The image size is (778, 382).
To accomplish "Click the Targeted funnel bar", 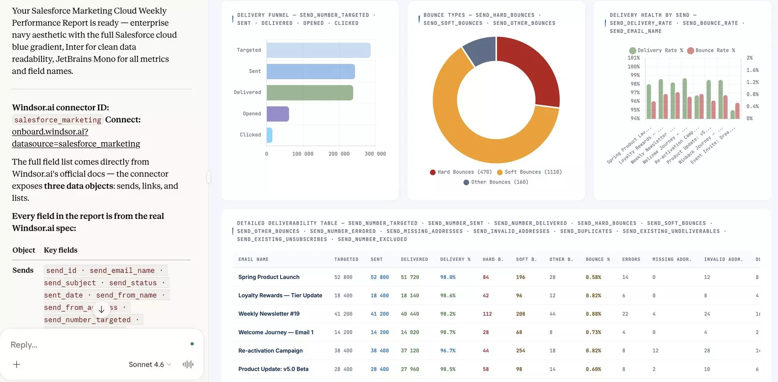I will 319,50.
